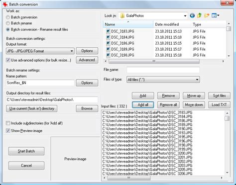Sort by the Type column header

[208, 24]
